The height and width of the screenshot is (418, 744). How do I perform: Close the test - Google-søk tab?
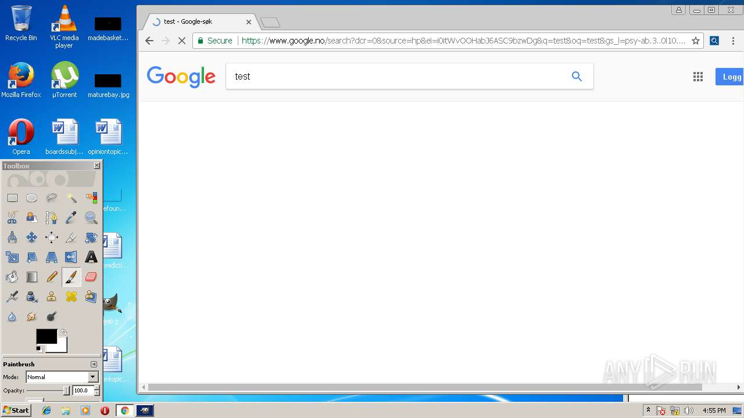click(249, 22)
